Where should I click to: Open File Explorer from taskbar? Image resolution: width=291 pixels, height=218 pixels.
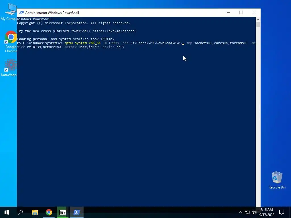(35, 212)
